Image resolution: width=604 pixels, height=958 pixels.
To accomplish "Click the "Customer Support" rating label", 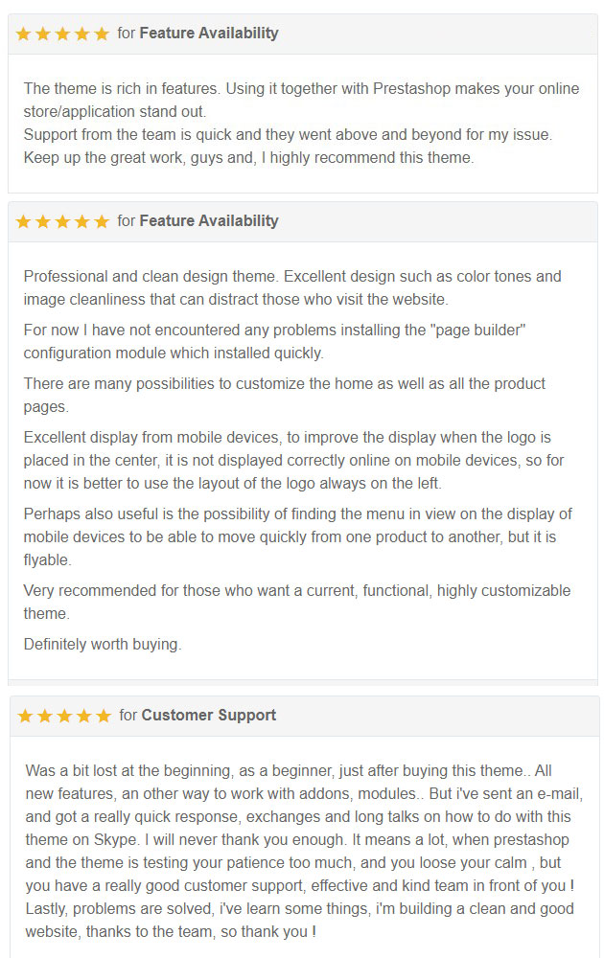I will (x=208, y=715).
